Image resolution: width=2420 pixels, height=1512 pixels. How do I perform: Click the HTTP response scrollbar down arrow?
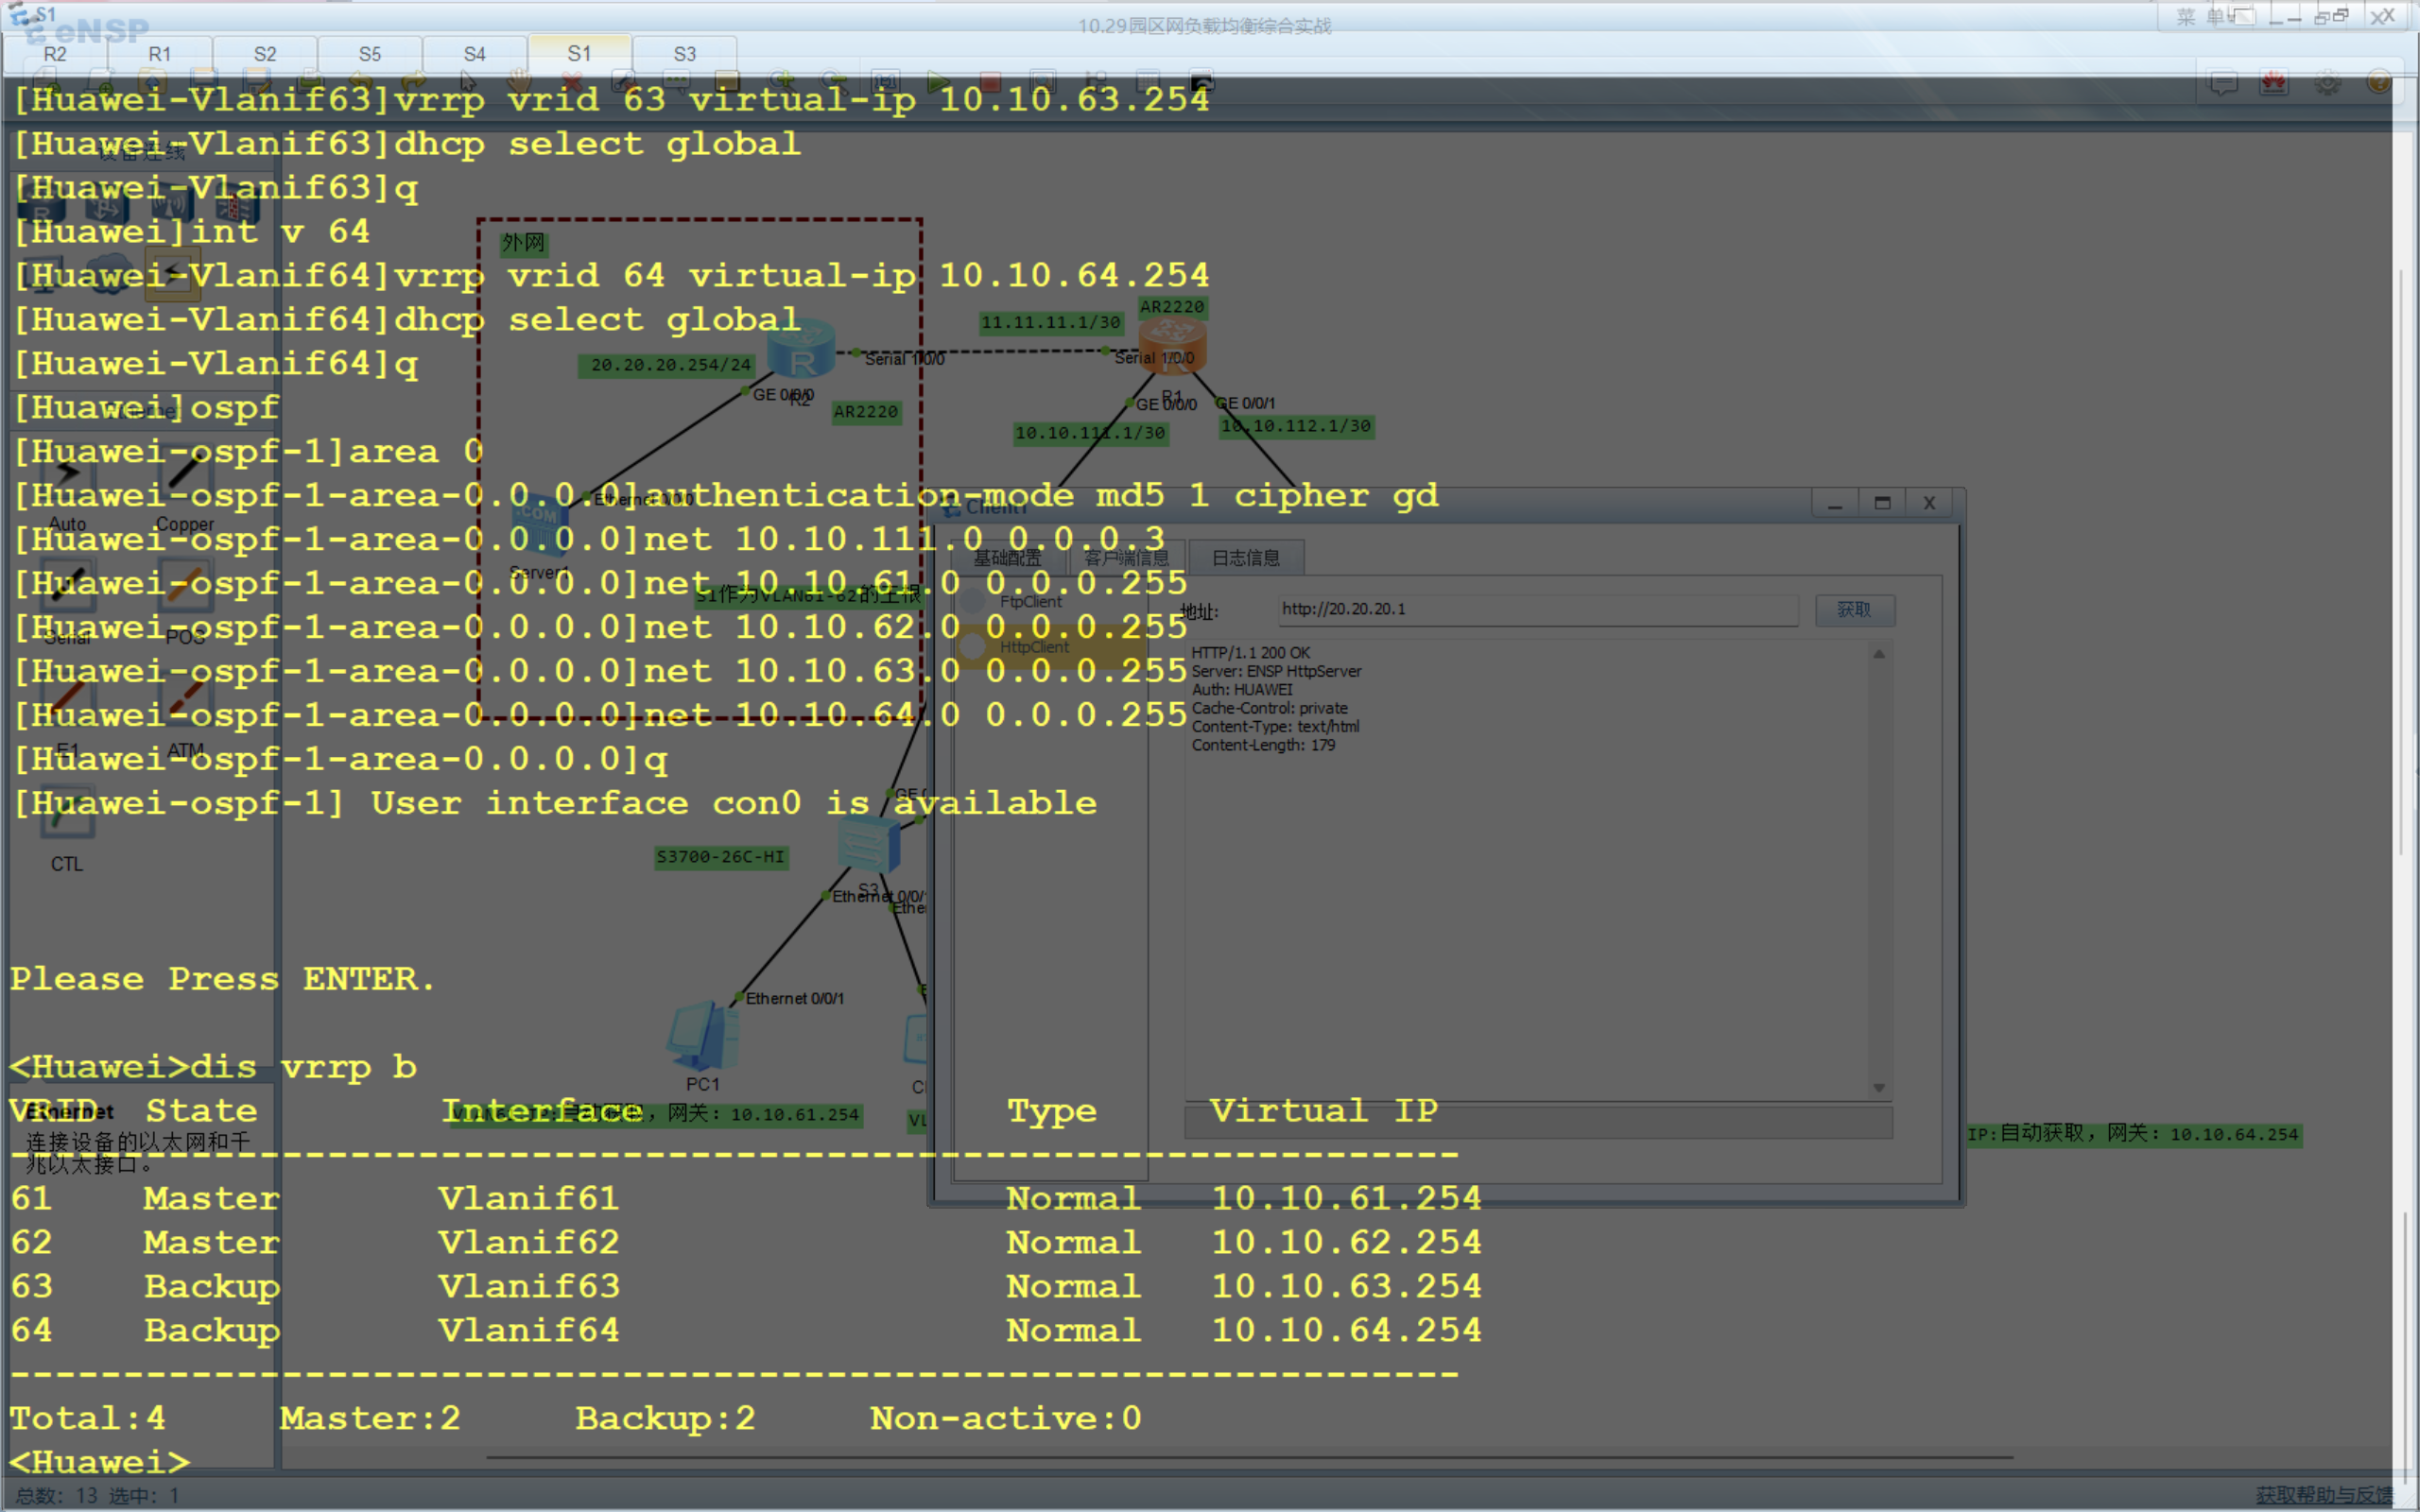coord(1879,1088)
